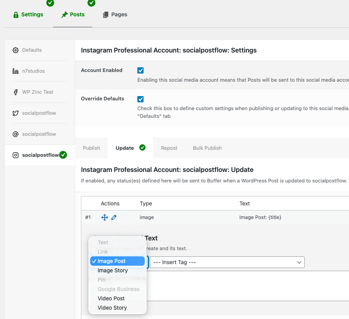Click the Actions column header

click(x=110, y=203)
